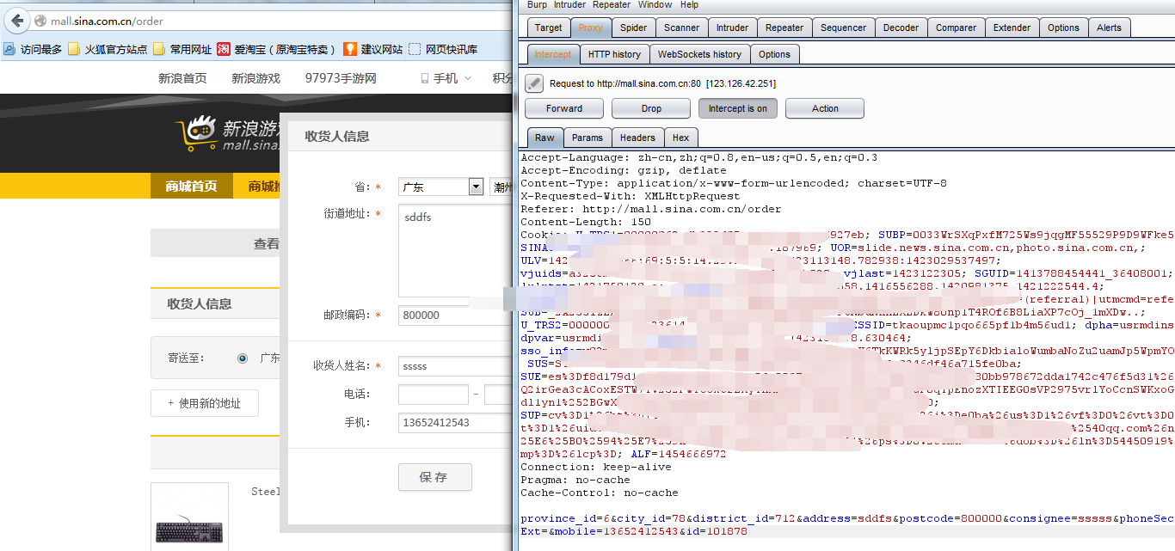
Task: Switch to the Target tab
Action: coord(548,28)
